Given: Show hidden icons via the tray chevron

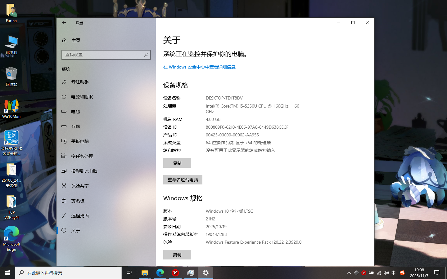Looking at the screenshot, I should point(349,273).
